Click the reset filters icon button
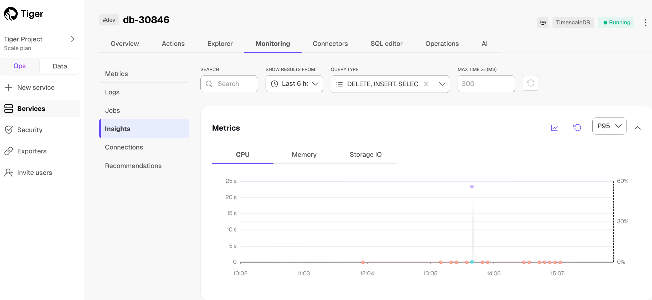The image size is (652, 300). pyautogui.click(x=530, y=83)
